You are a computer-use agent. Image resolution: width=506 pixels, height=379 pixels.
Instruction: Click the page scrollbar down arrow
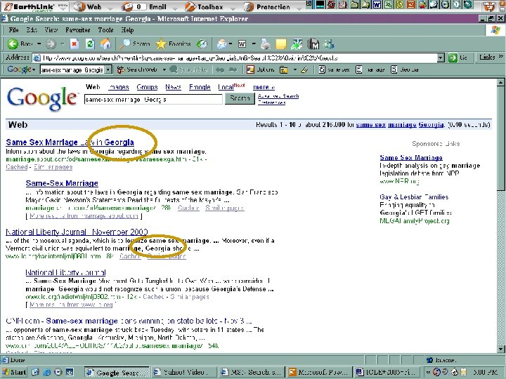click(x=500, y=349)
